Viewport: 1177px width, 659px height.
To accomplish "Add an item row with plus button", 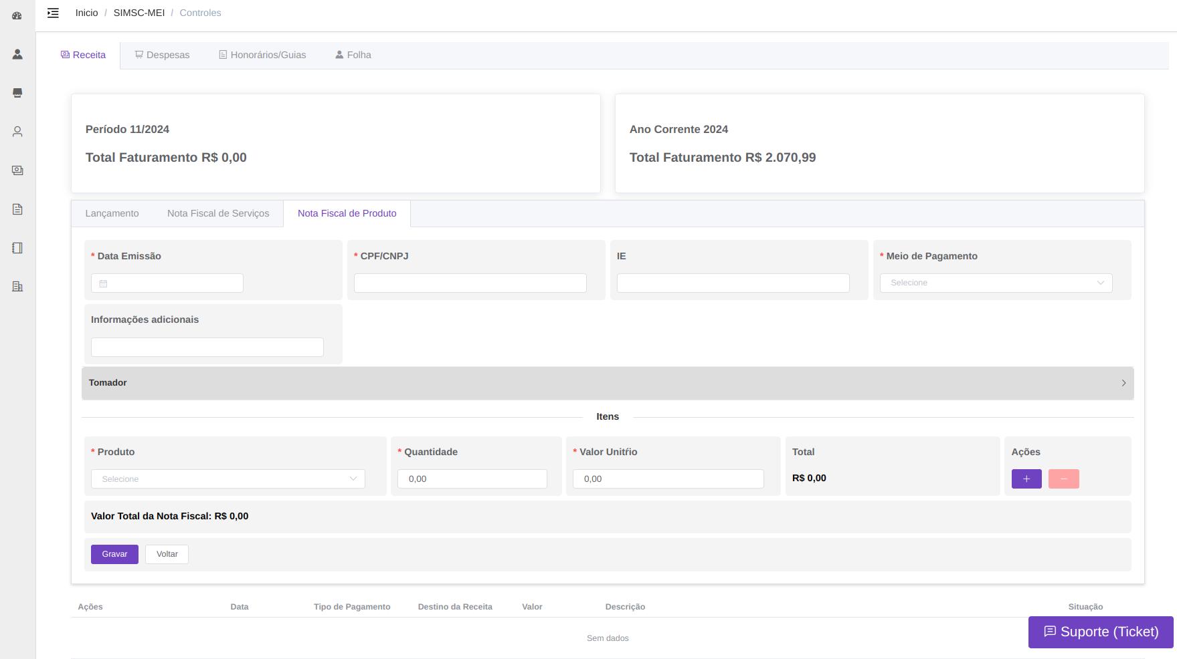I will 1026,479.
